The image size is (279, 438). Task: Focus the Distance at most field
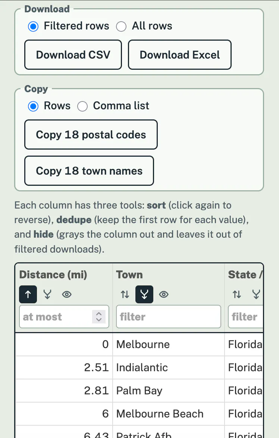click(x=64, y=317)
